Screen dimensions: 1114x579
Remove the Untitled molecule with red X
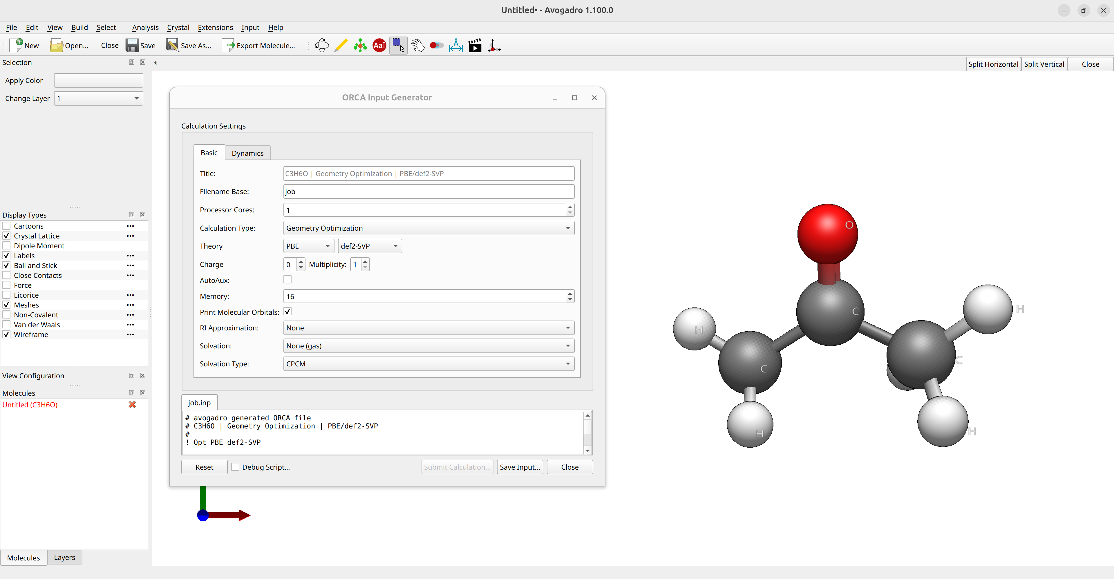(132, 404)
